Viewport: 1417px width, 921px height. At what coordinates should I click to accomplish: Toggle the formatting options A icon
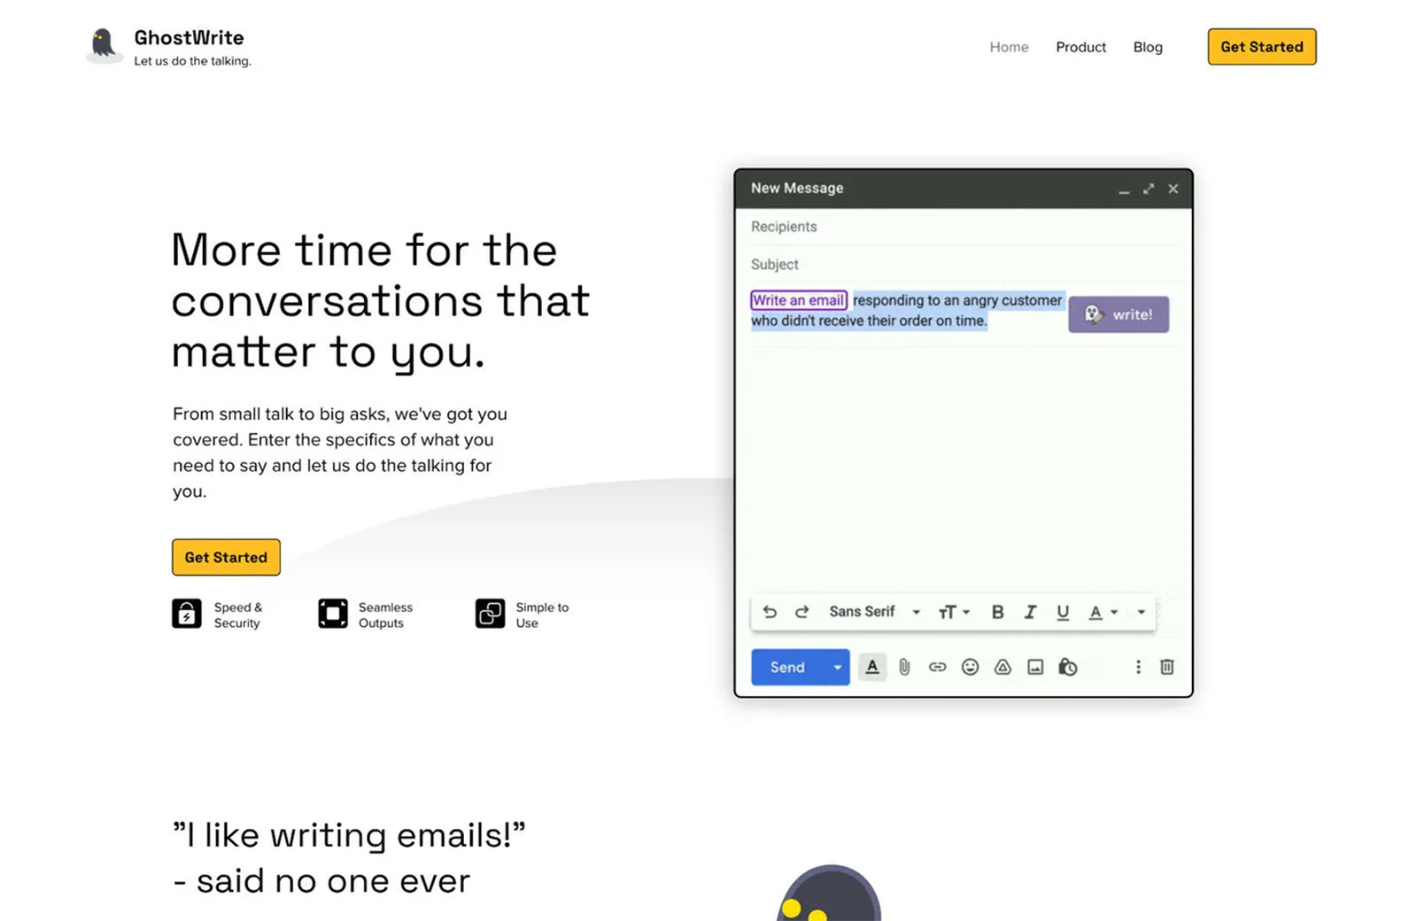(x=872, y=667)
